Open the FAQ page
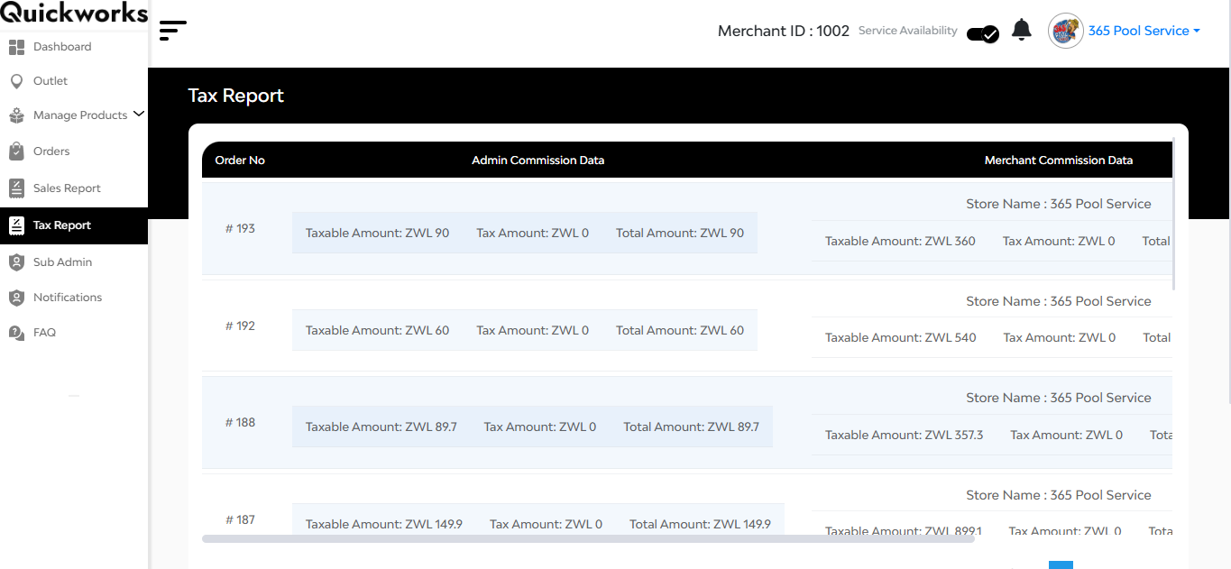Viewport: 1231px width, 569px height. pos(44,333)
